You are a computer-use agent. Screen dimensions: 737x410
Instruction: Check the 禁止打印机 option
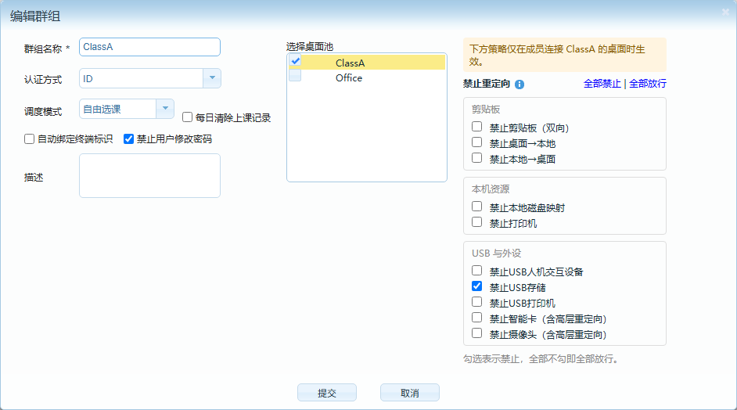pyautogui.click(x=476, y=222)
